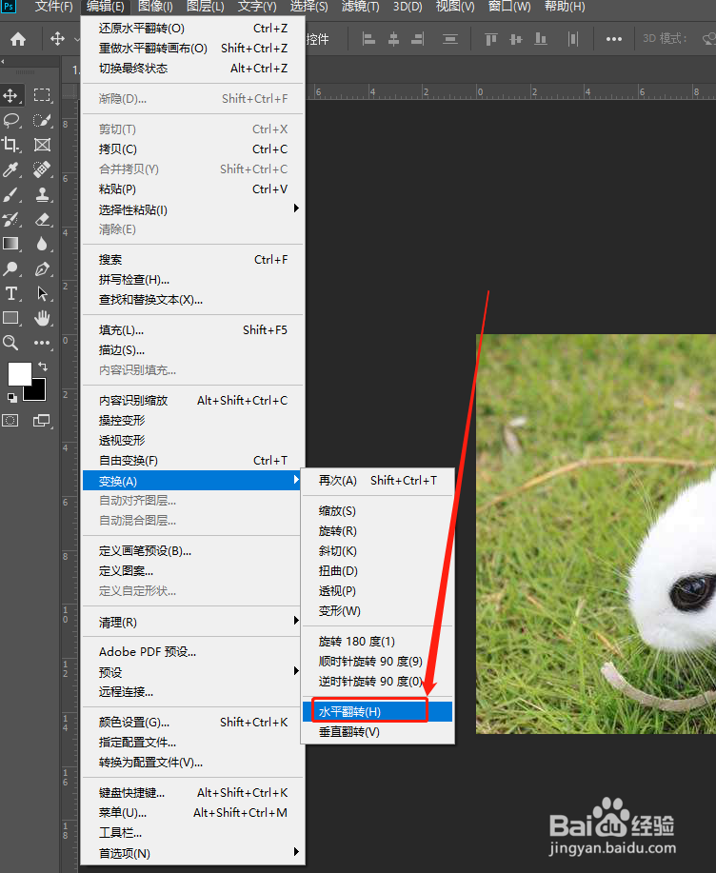Open the Edit Toolbar three-dots button
Screen dimensions: 716x873
[x=42, y=343]
